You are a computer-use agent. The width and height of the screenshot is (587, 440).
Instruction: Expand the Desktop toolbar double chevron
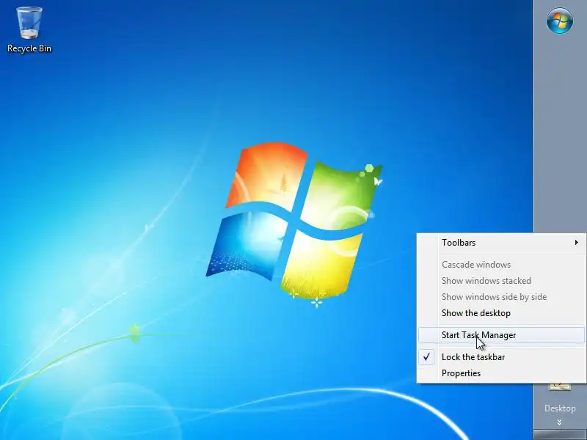[x=559, y=422]
